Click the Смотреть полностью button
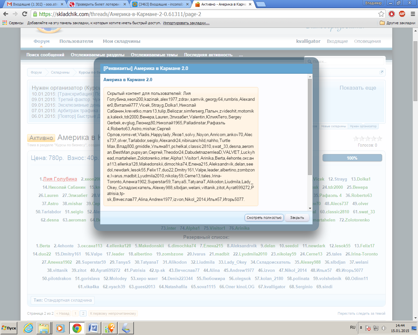 click(264, 218)
